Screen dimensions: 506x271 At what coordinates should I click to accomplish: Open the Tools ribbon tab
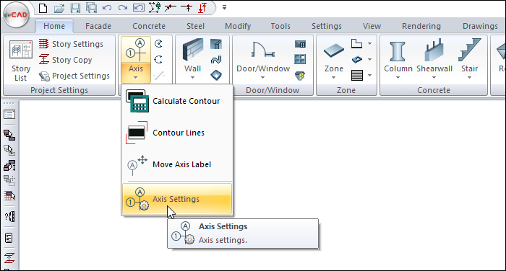point(280,26)
